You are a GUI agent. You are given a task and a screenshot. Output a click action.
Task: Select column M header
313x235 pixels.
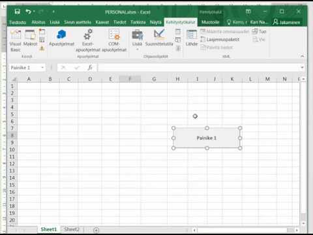point(267,79)
